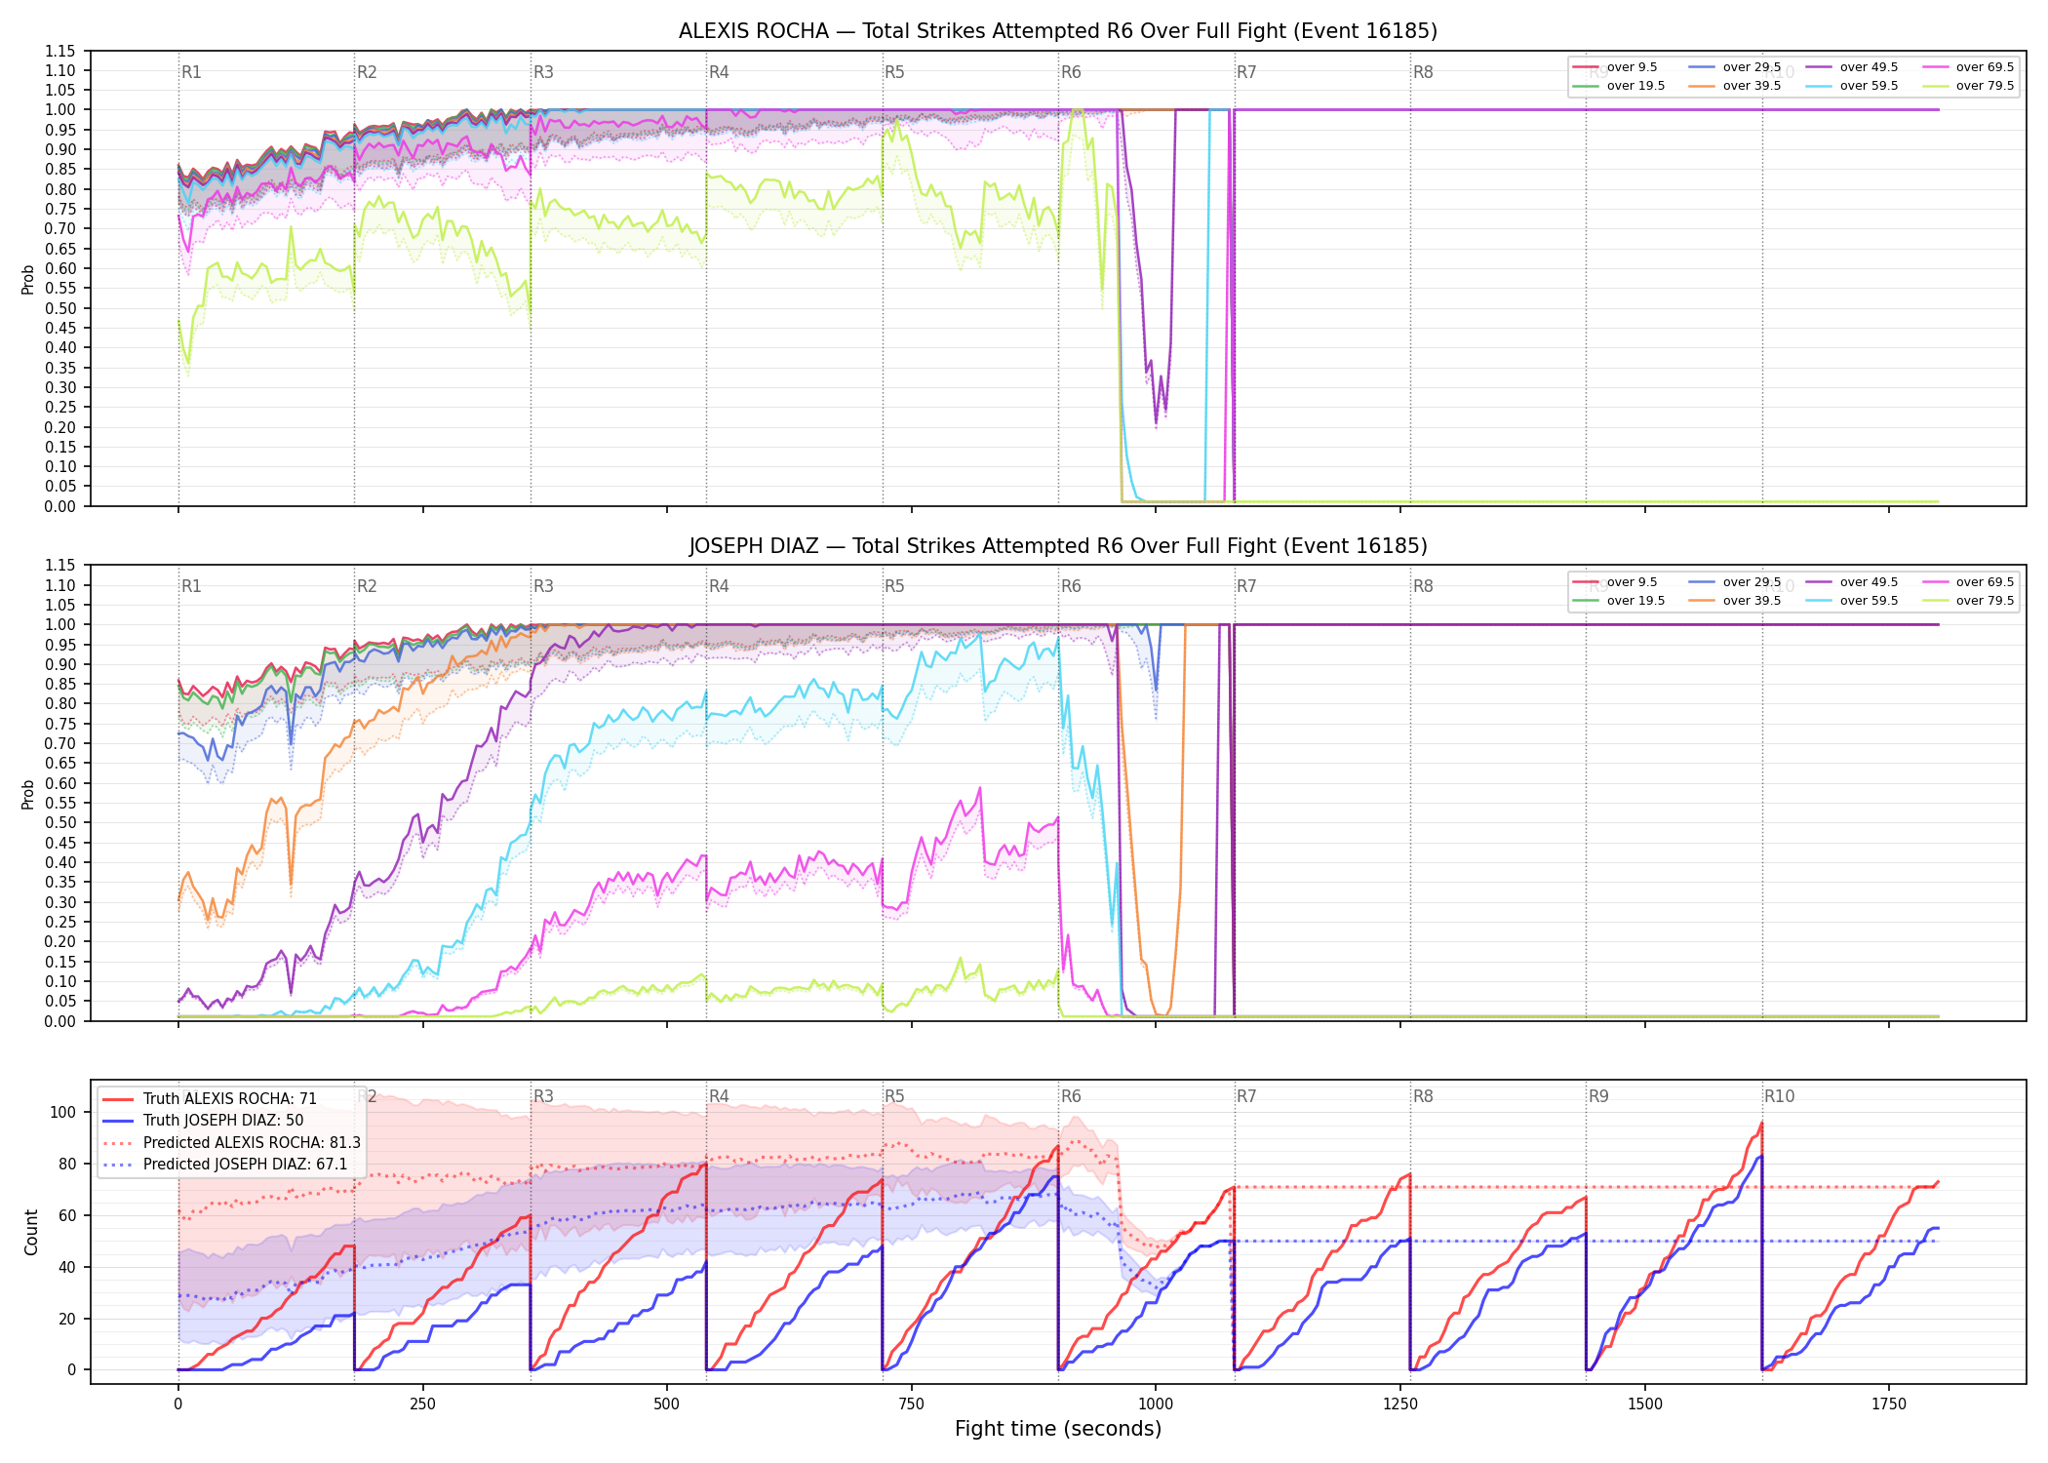Screen dimensions: 2048x1463
Task: Click the JOSEPH DIAZ chart title
Action: click(x=1058, y=546)
